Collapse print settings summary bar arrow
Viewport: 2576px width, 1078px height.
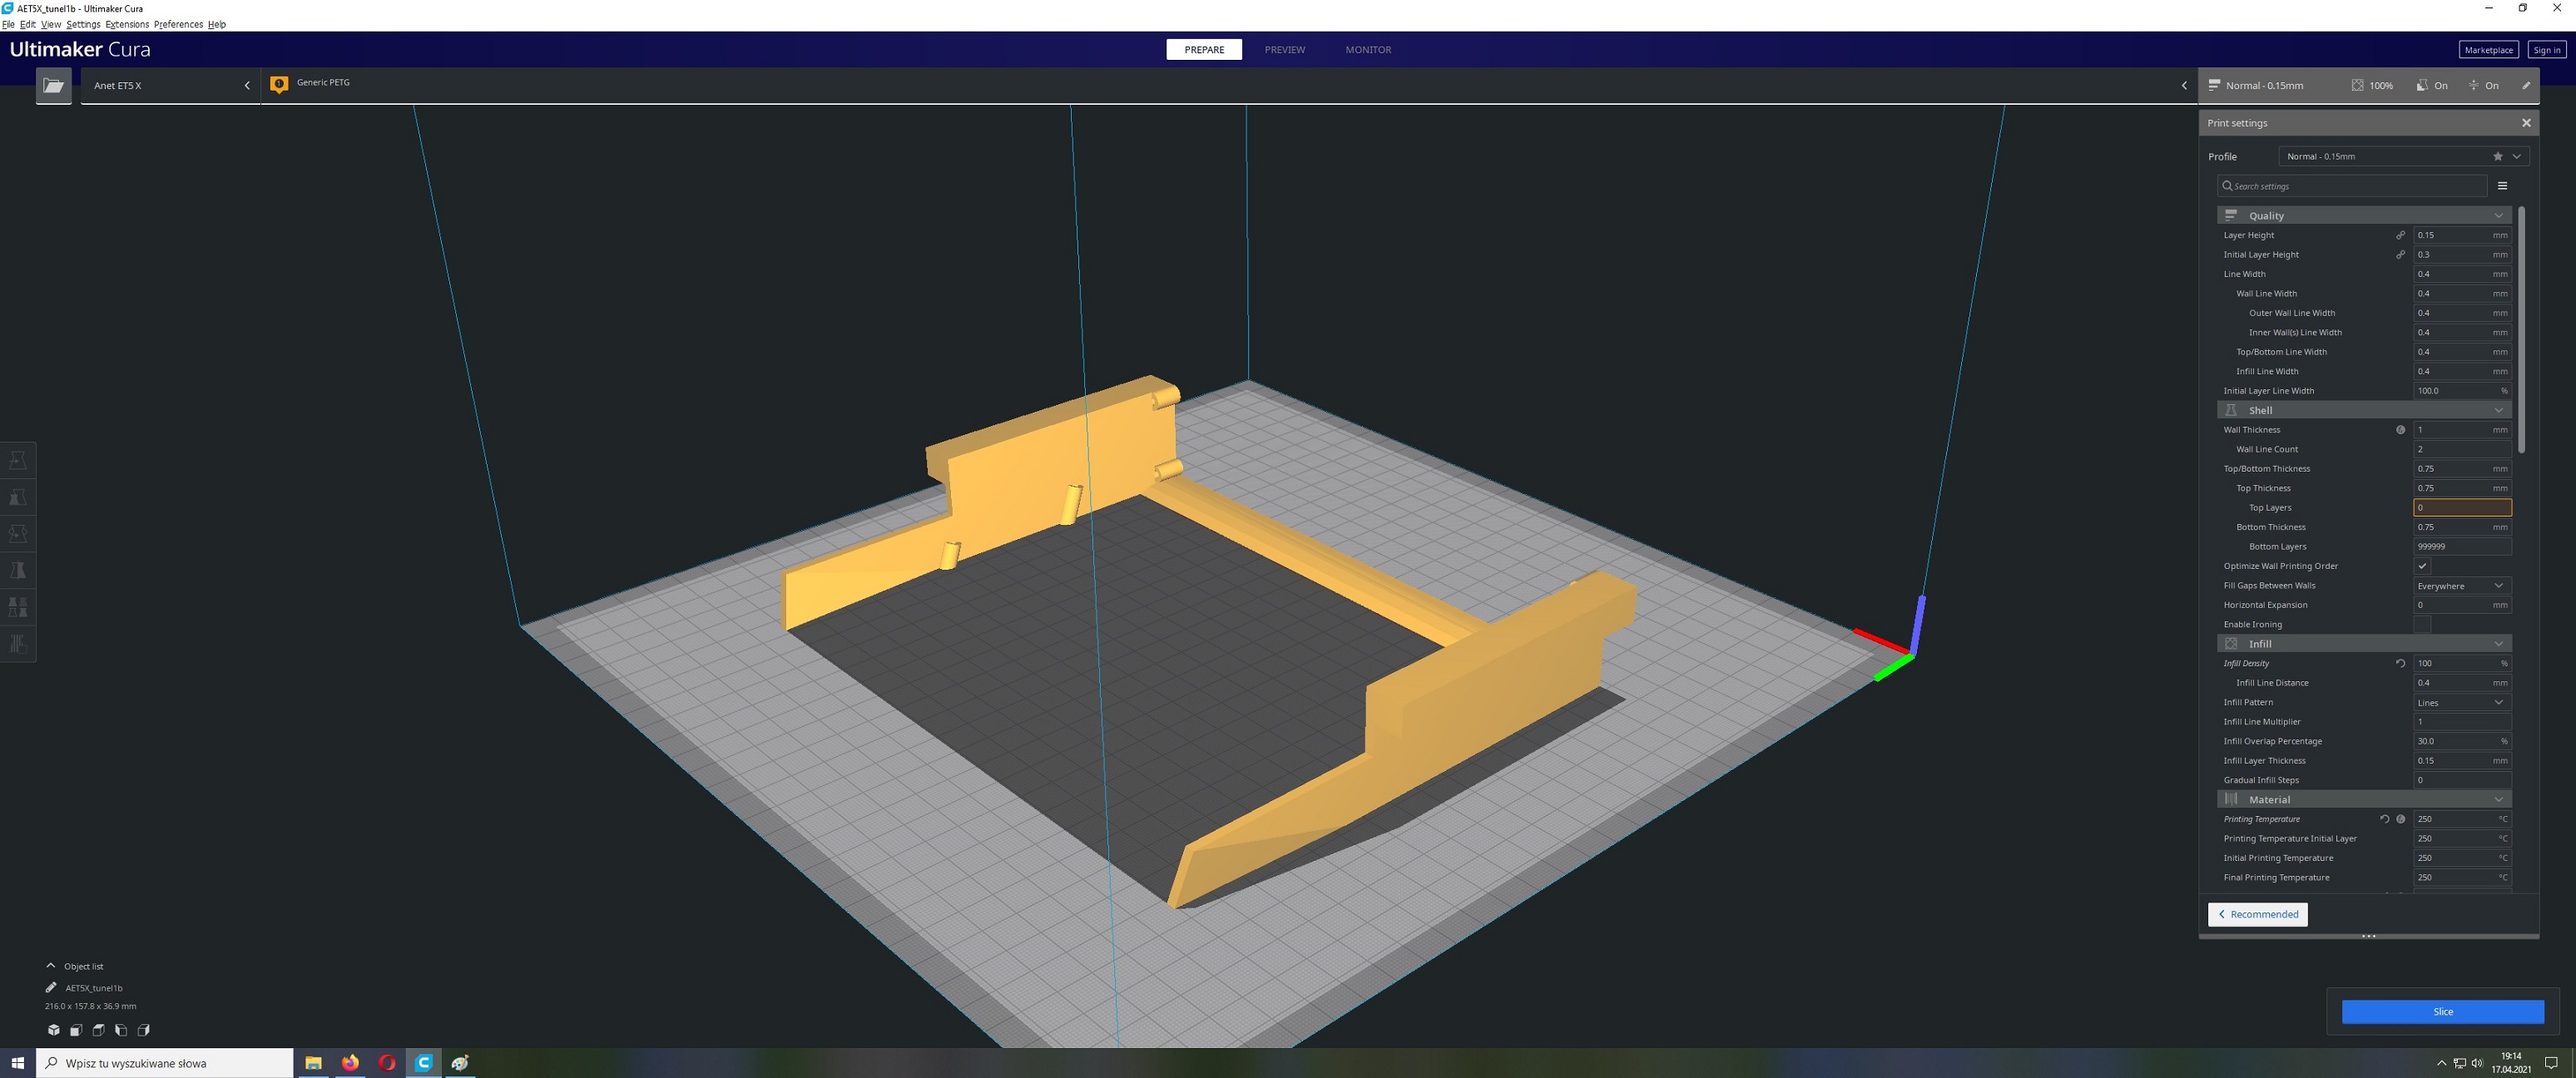[x=2184, y=86]
